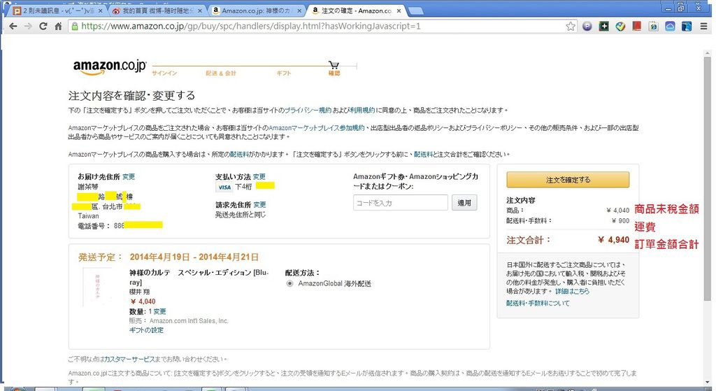Click the amazon.co.jp logo
Image resolution: width=716 pixels, height=391 pixels.
click(x=110, y=66)
